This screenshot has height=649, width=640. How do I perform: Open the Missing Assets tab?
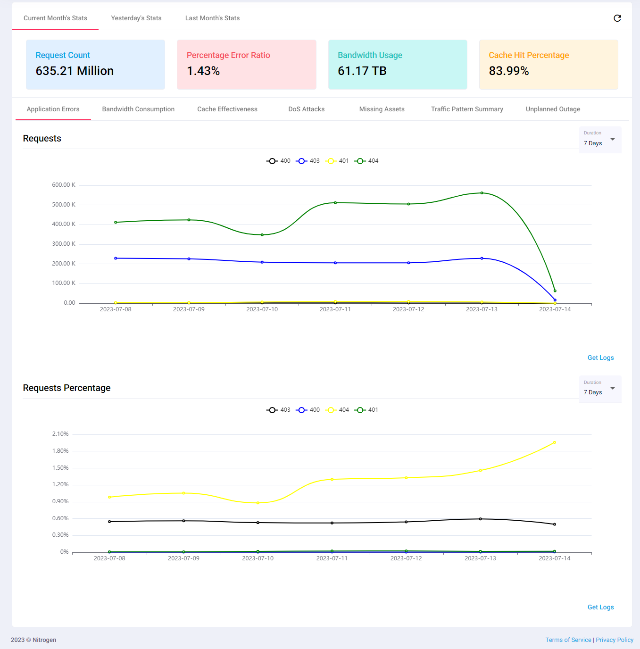pos(382,109)
